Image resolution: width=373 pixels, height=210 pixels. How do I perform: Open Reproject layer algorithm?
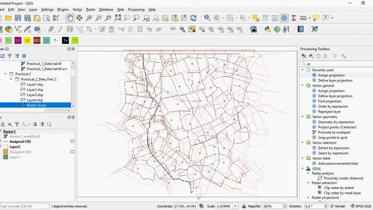pyautogui.click(x=329, y=111)
